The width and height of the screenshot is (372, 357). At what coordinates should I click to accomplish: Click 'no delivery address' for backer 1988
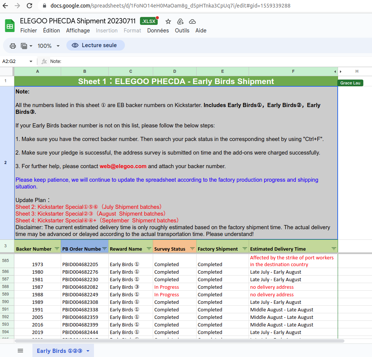[x=293, y=295]
